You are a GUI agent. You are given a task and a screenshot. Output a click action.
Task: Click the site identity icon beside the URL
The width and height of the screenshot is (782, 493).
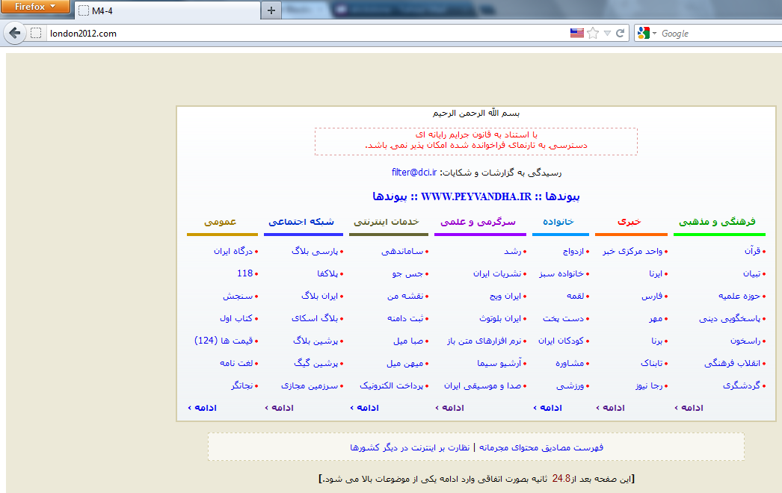click(36, 34)
